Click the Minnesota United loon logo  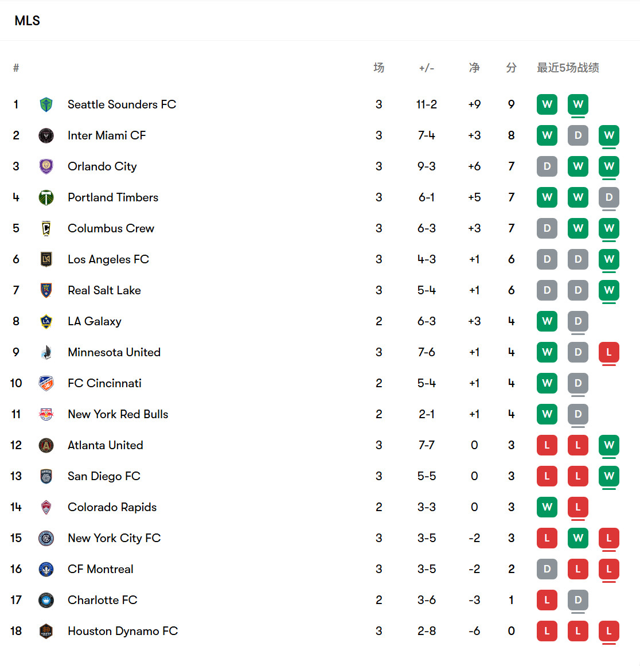pyautogui.click(x=46, y=353)
